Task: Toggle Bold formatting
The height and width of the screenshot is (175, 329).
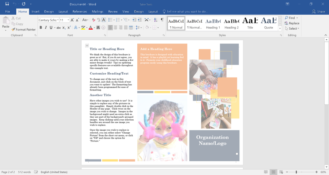Action: pos(41,28)
